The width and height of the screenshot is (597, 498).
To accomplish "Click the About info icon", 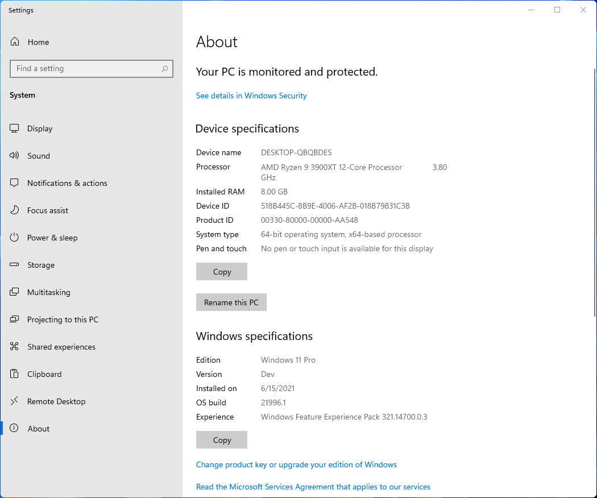I will [x=14, y=428].
